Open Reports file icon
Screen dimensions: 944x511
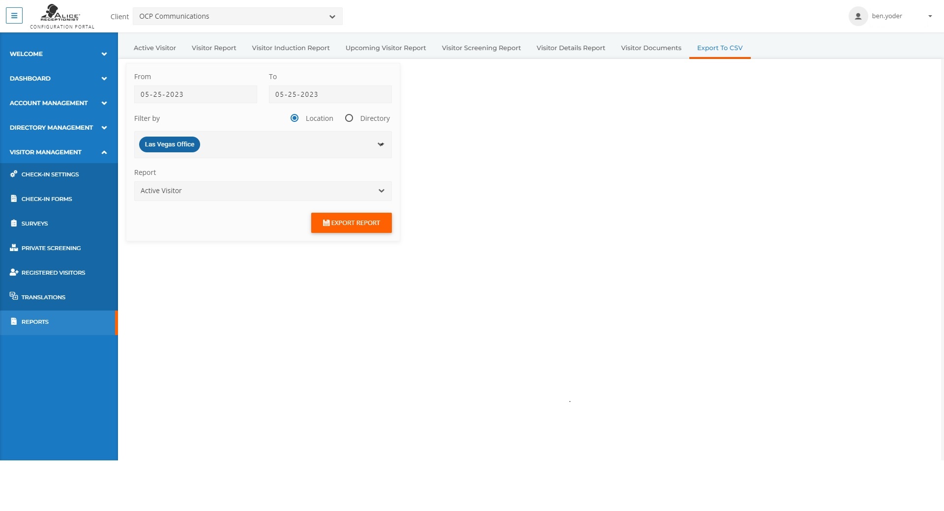(x=14, y=321)
